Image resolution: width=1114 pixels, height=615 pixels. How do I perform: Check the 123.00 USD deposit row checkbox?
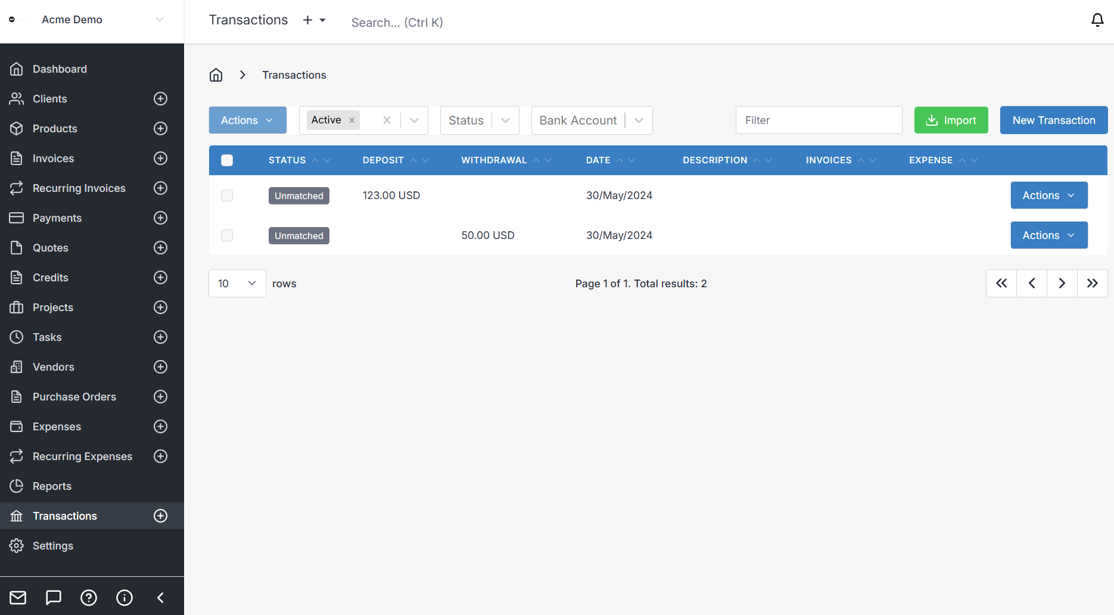click(x=227, y=195)
